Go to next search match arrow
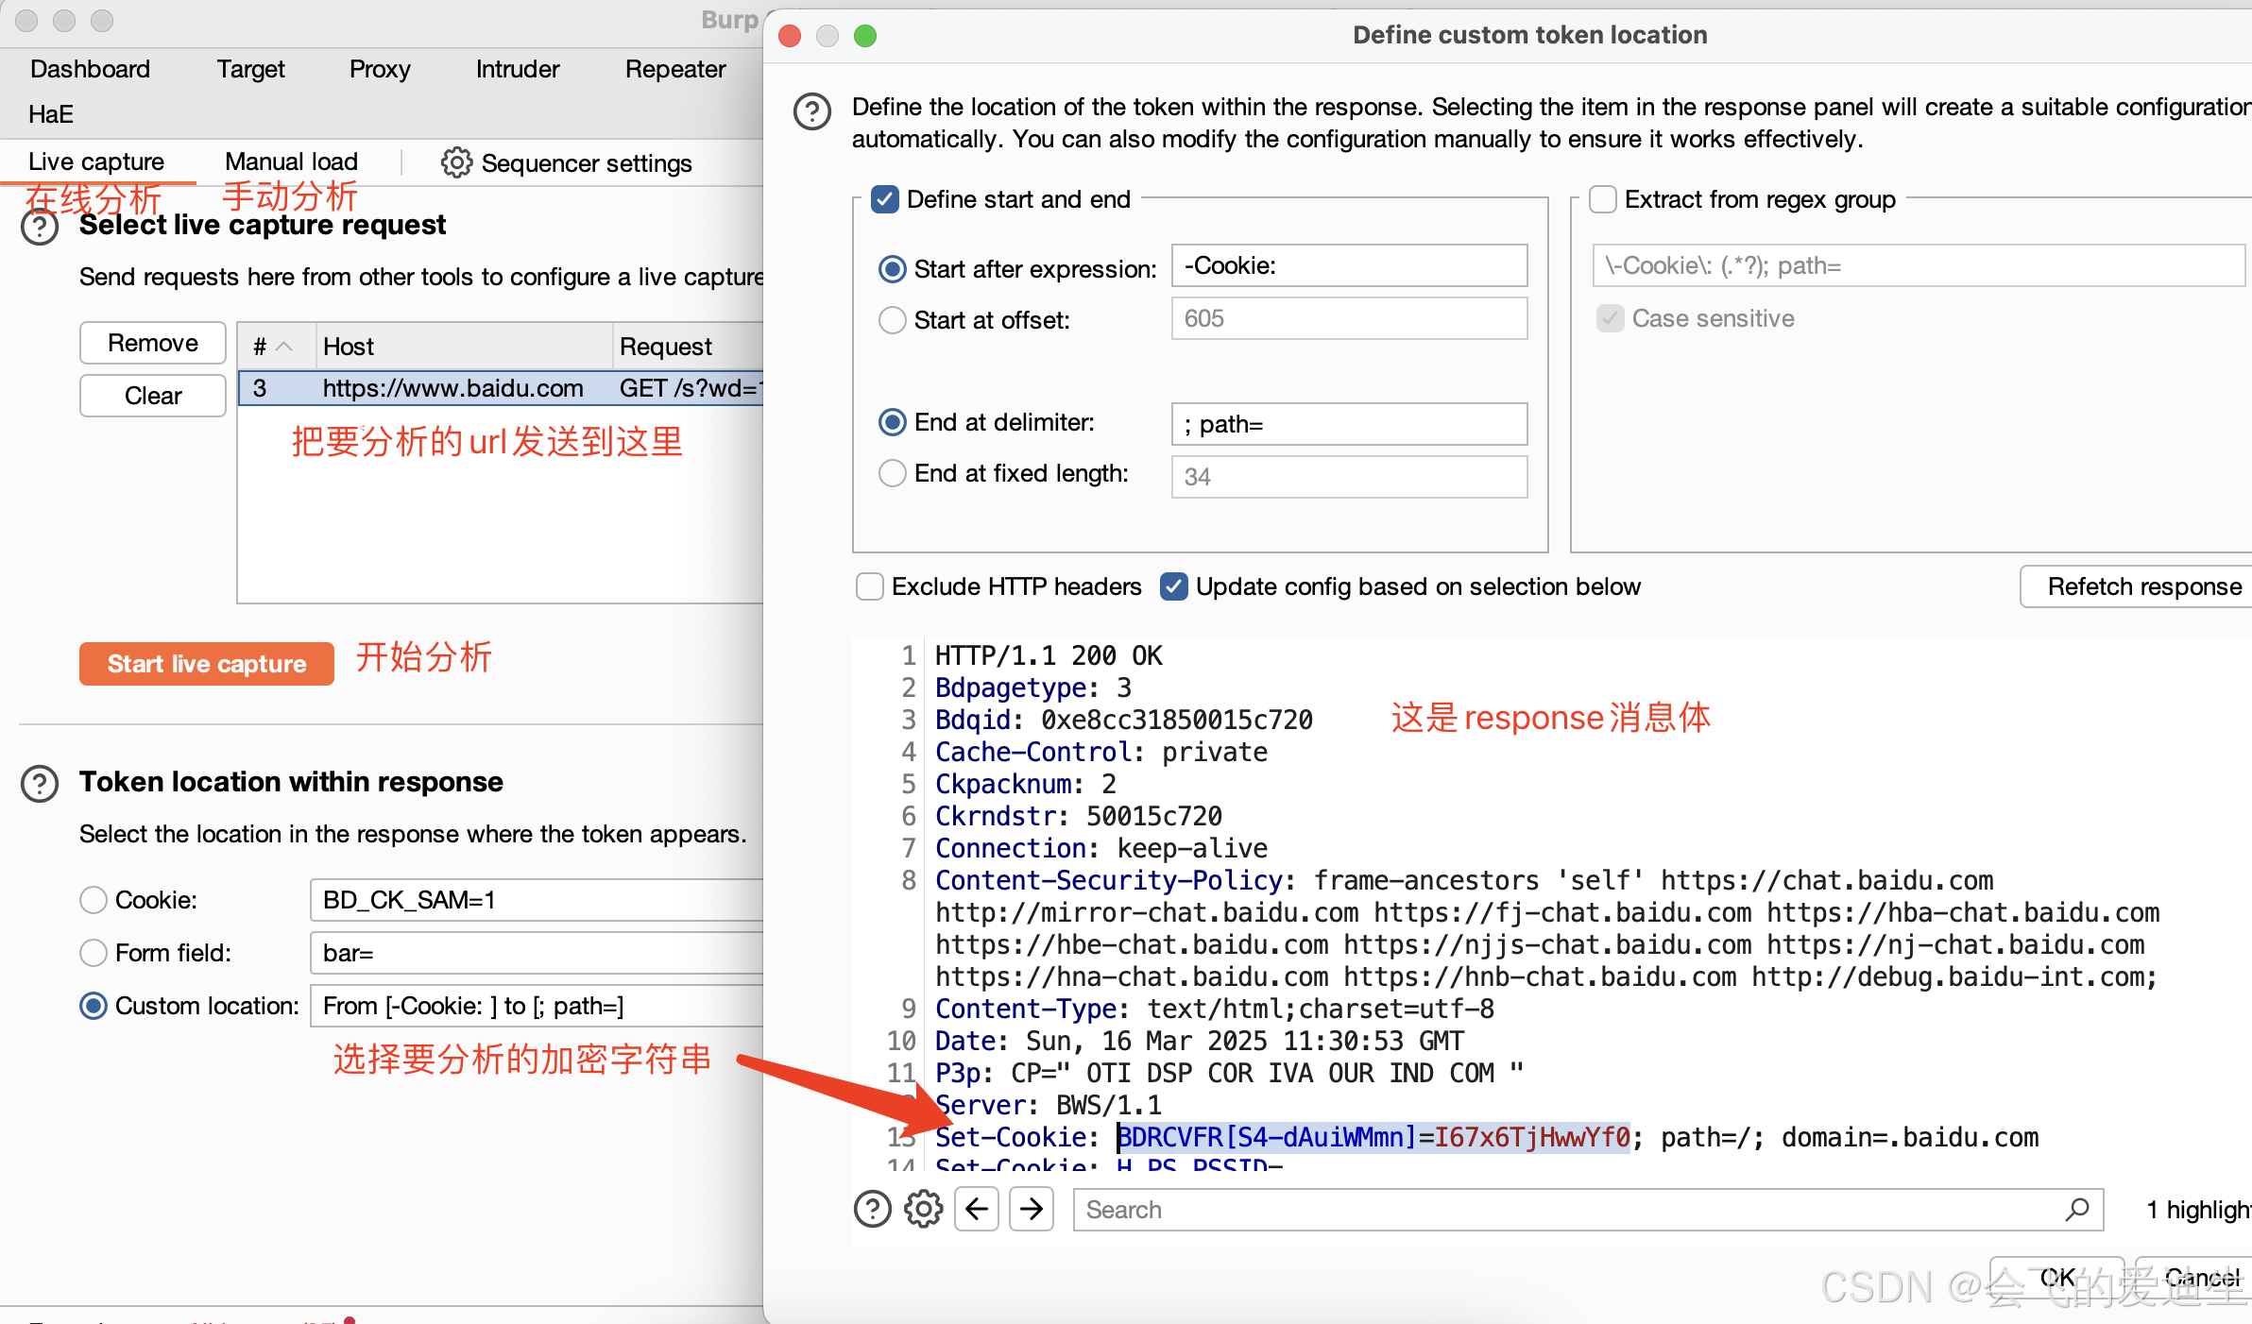The image size is (2252, 1324). [1032, 1210]
